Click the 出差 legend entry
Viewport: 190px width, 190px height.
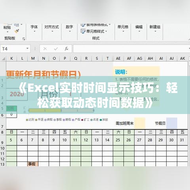[95, 120]
